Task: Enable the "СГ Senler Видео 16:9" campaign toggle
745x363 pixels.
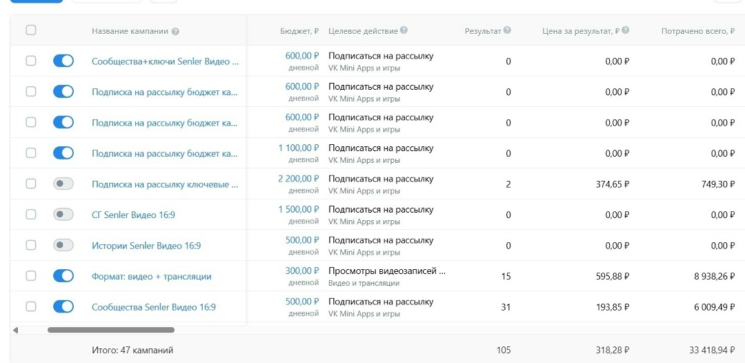Action: tap(63, 215)
